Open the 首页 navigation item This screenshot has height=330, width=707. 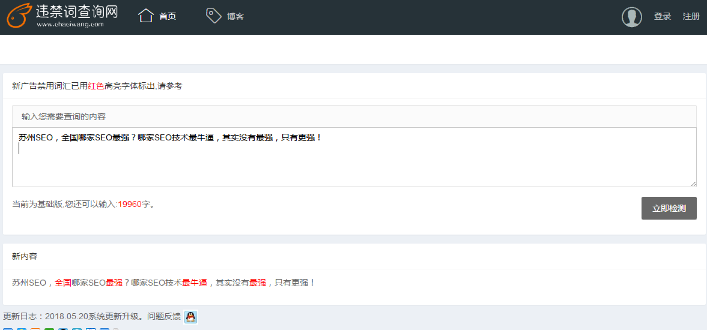tap(168, 16)
